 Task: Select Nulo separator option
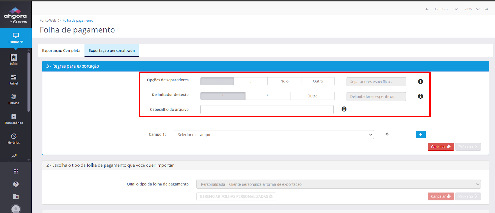click(x=284, y=81)
